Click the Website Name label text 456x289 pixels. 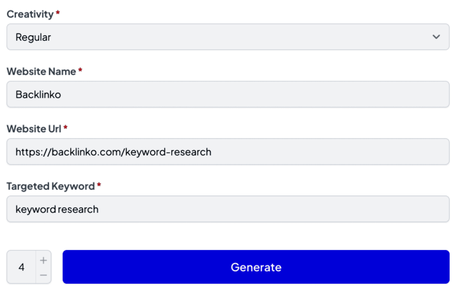pyautogui.click(x=41, y=71)
